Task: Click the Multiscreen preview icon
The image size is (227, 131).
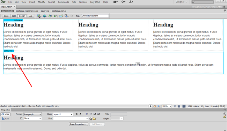Action: click(39, 16)
